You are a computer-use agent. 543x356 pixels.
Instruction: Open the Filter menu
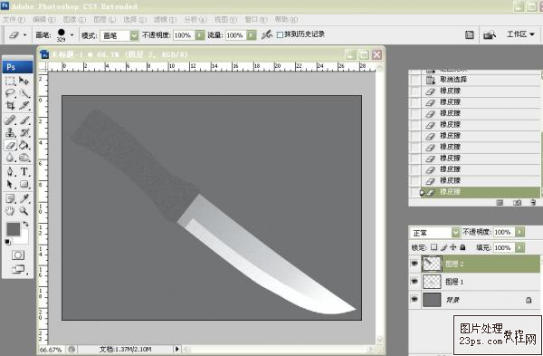coord(166,19)
